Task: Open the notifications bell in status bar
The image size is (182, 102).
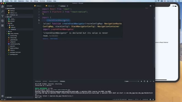Action: pos(153,99)
